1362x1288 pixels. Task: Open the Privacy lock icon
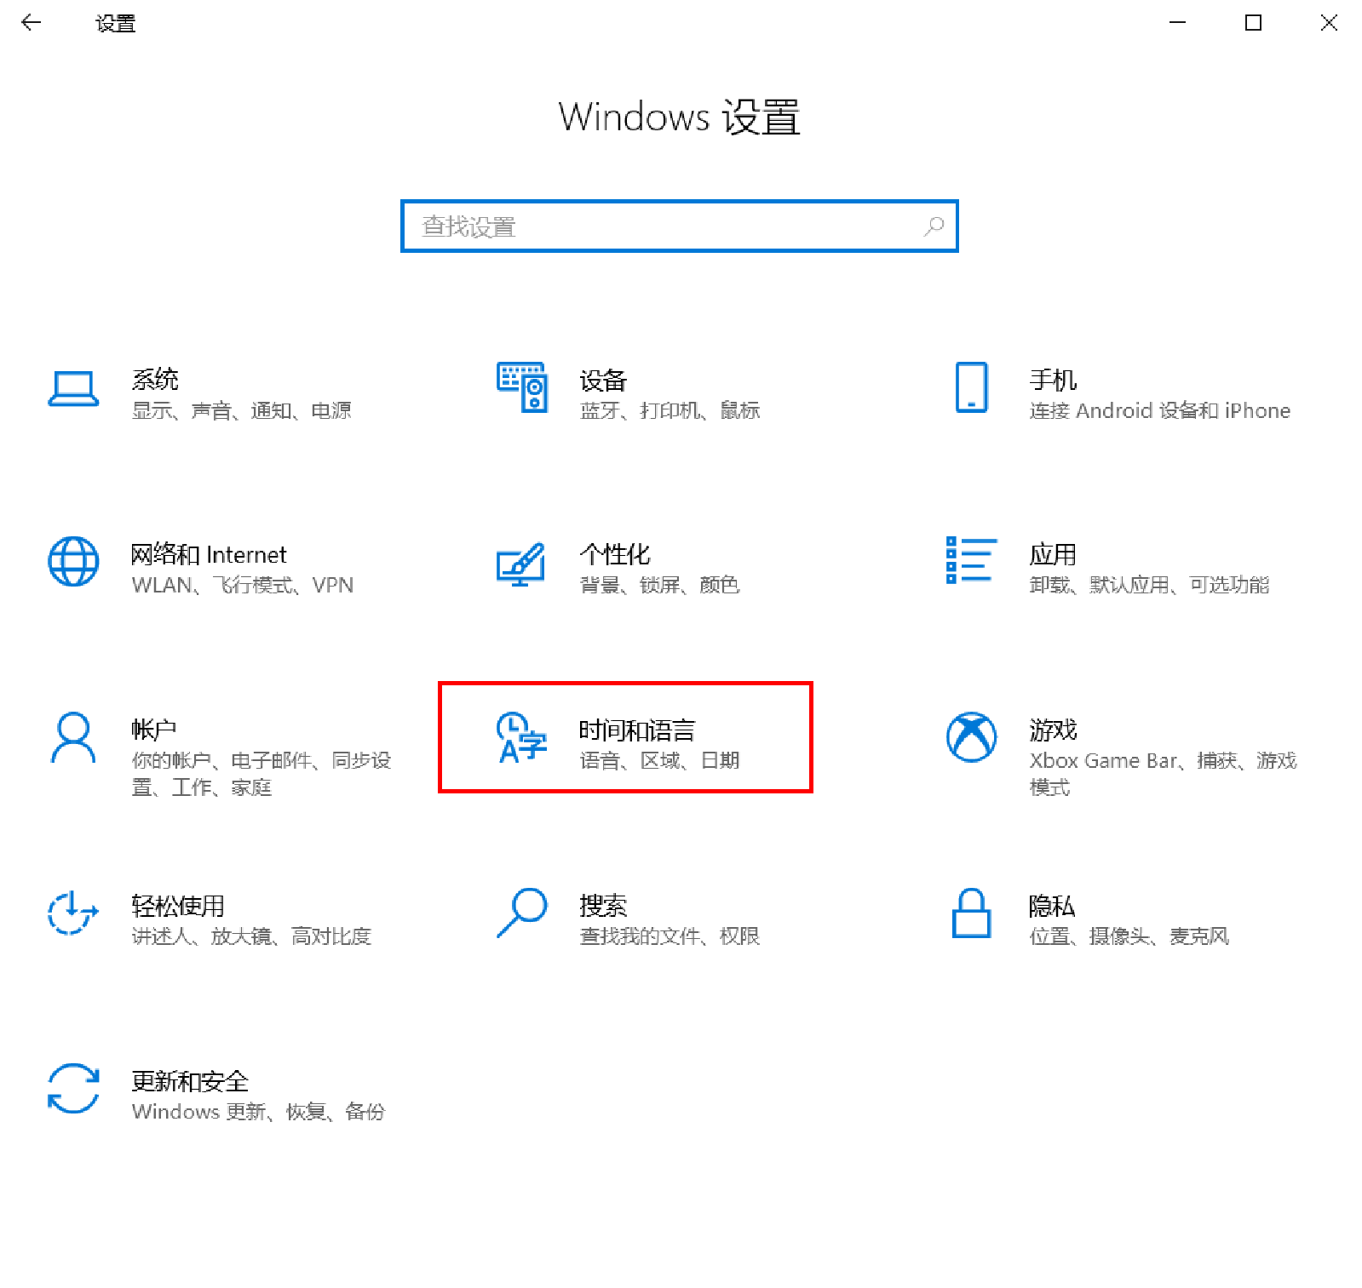pyautogui.click(x=971, y=913)
